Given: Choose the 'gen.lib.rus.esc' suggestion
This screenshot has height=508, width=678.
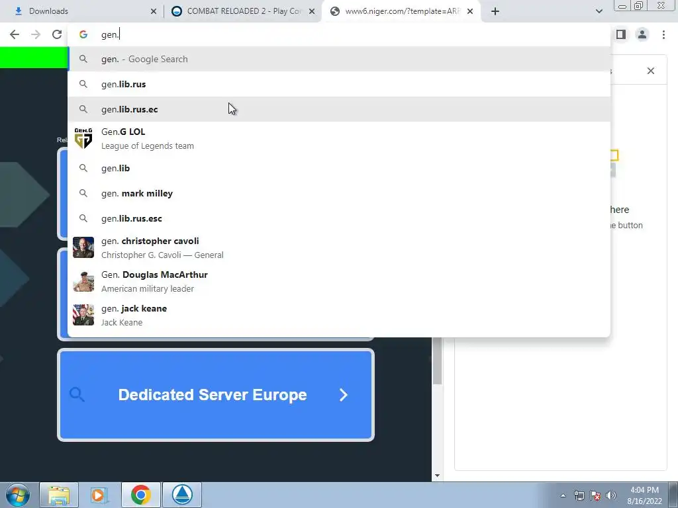Looking at the screenshot, I should 339,218.
